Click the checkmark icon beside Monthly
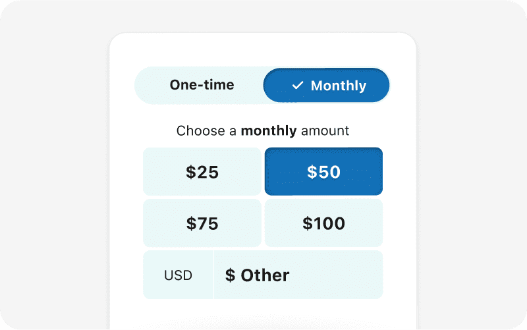Viewport: 527px width, 330px height. (x=298, y=86)
